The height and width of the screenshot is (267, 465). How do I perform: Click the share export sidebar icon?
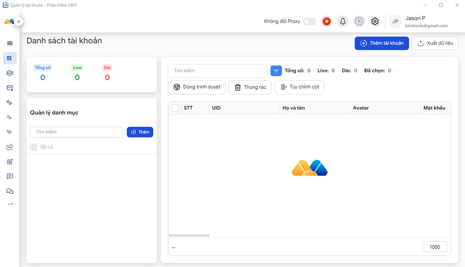(x=10, y=147)
